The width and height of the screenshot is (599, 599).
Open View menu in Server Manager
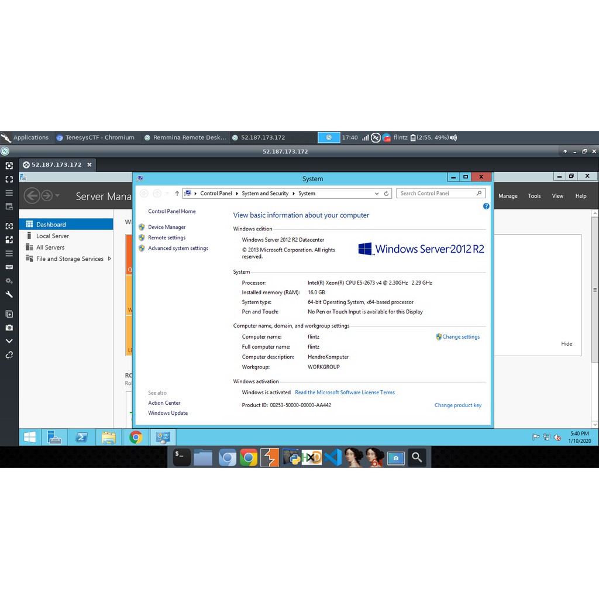coord(557,196)
